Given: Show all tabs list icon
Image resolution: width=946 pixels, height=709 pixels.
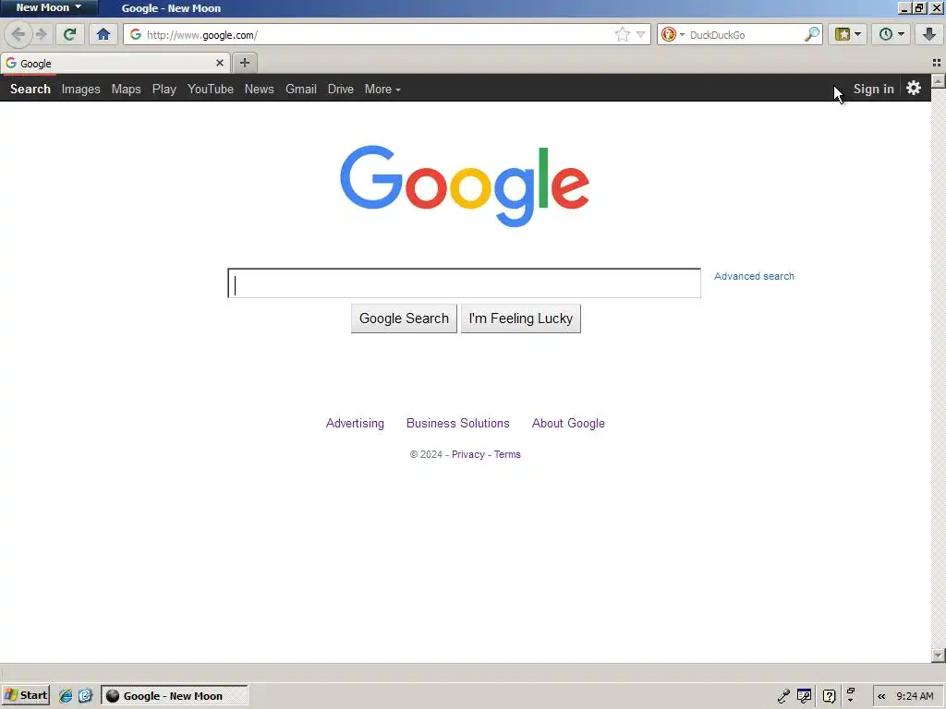Looking at the screenshot, I should [x=937, y=63].
